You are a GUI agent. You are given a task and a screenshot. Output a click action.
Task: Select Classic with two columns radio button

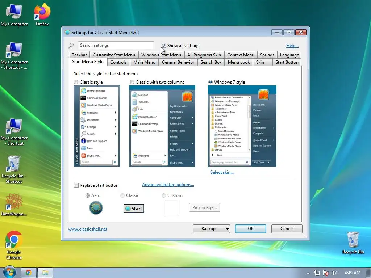tap(132, 82)
